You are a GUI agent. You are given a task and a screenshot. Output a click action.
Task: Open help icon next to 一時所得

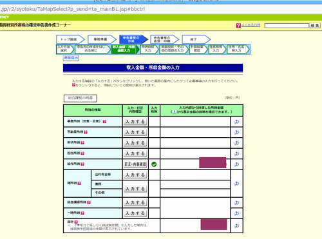[82, 213]
